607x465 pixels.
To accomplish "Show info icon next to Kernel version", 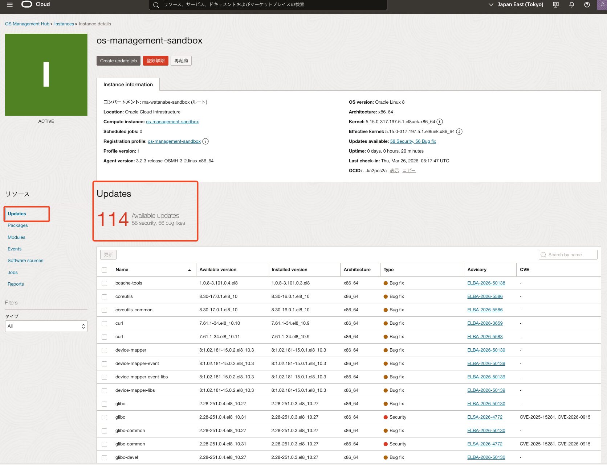I will (440, 122).
